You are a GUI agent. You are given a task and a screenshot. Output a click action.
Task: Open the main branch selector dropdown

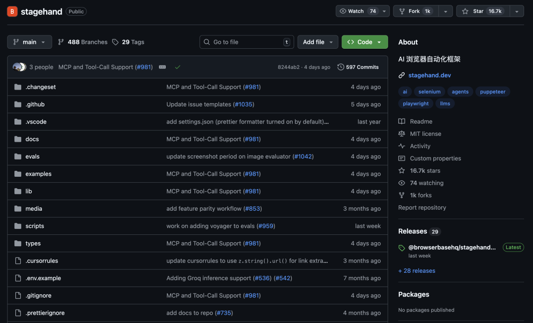(x=30, y=42)
